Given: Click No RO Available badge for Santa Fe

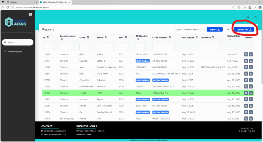Looking at the screenshot, I should [x=143, y=61].
